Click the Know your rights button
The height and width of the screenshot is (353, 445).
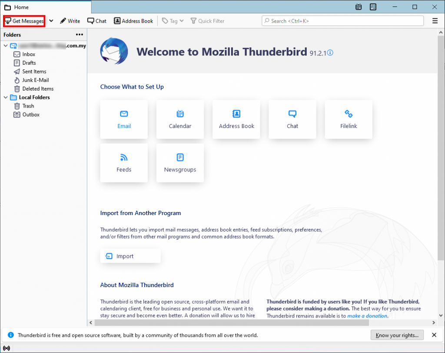pyautogui.click(x=397, y=335)
